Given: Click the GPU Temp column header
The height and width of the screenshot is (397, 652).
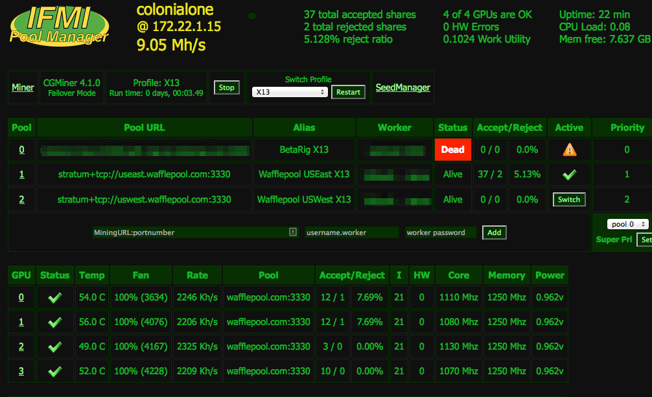Looking at the screenshot, I should (92, 275).
